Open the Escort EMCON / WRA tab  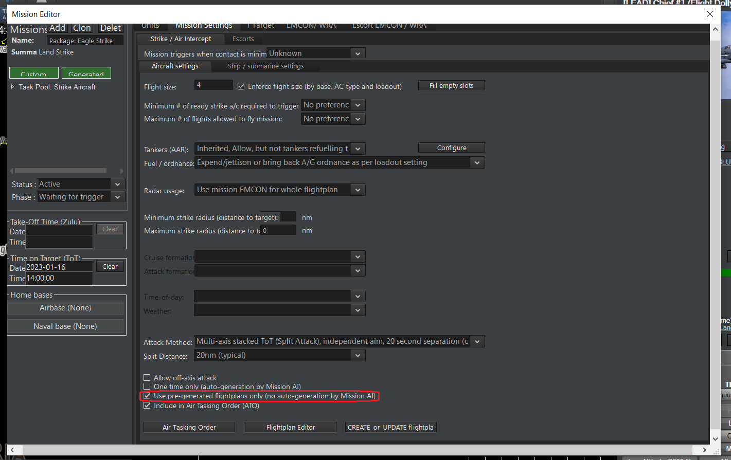[389, 26]
